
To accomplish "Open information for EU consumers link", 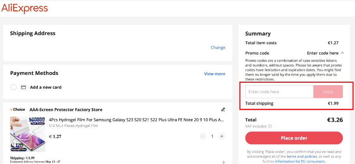I will 300,161.
